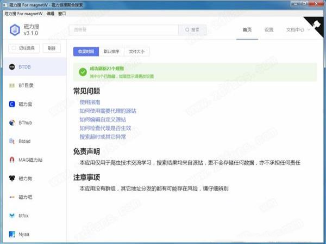Click the 刷新 refresh button
Image resolution: width=326 pixels, height=244 pixels.
click(x=52, y=48)
